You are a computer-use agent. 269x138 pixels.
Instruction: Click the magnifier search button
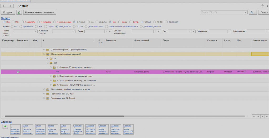point(252,12)
